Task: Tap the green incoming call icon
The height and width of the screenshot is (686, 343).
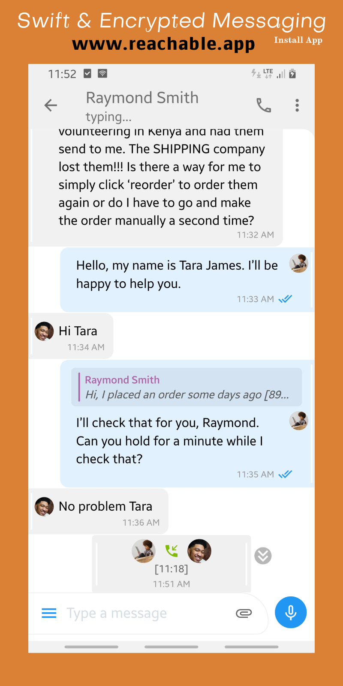Action: [171, 551]
